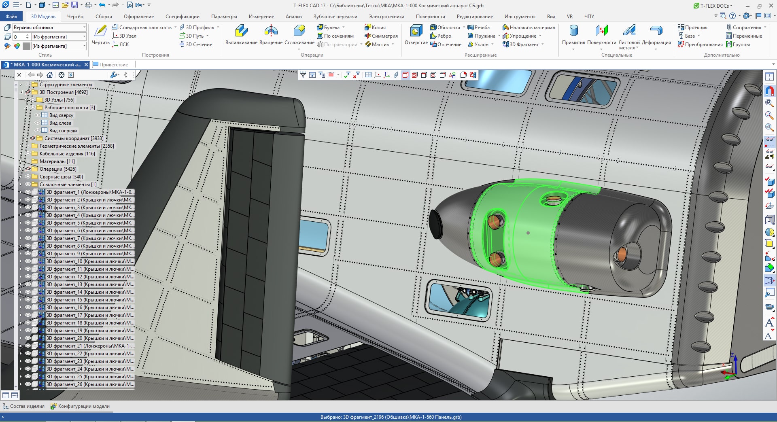Viewport: 777px width, 422px height.
Task: Select the Листовой металл tool
Action: 629,37
